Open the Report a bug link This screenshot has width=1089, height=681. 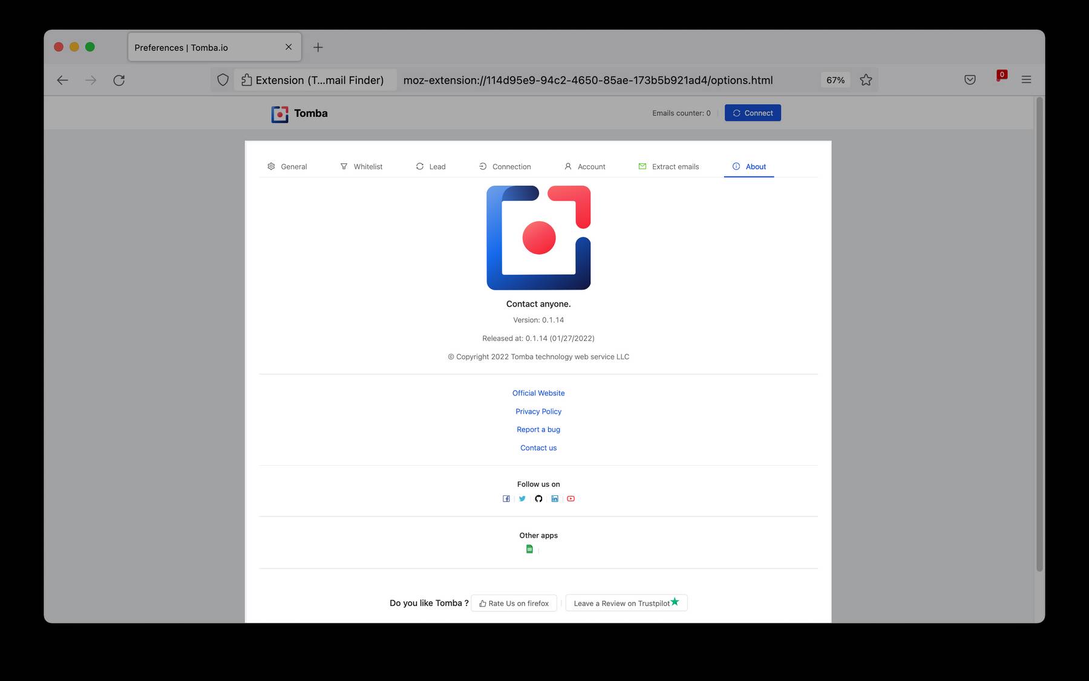point(538,429)
